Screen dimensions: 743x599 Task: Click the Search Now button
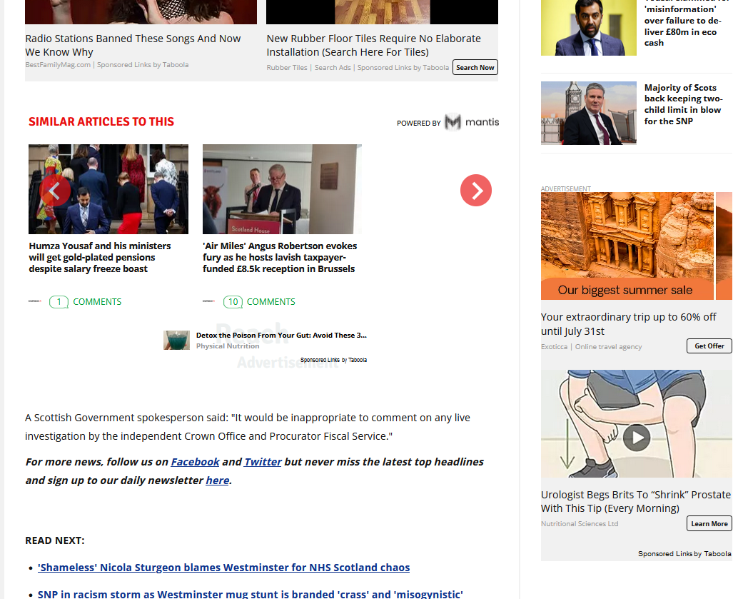pyautogui.click(x=475, y=67)
